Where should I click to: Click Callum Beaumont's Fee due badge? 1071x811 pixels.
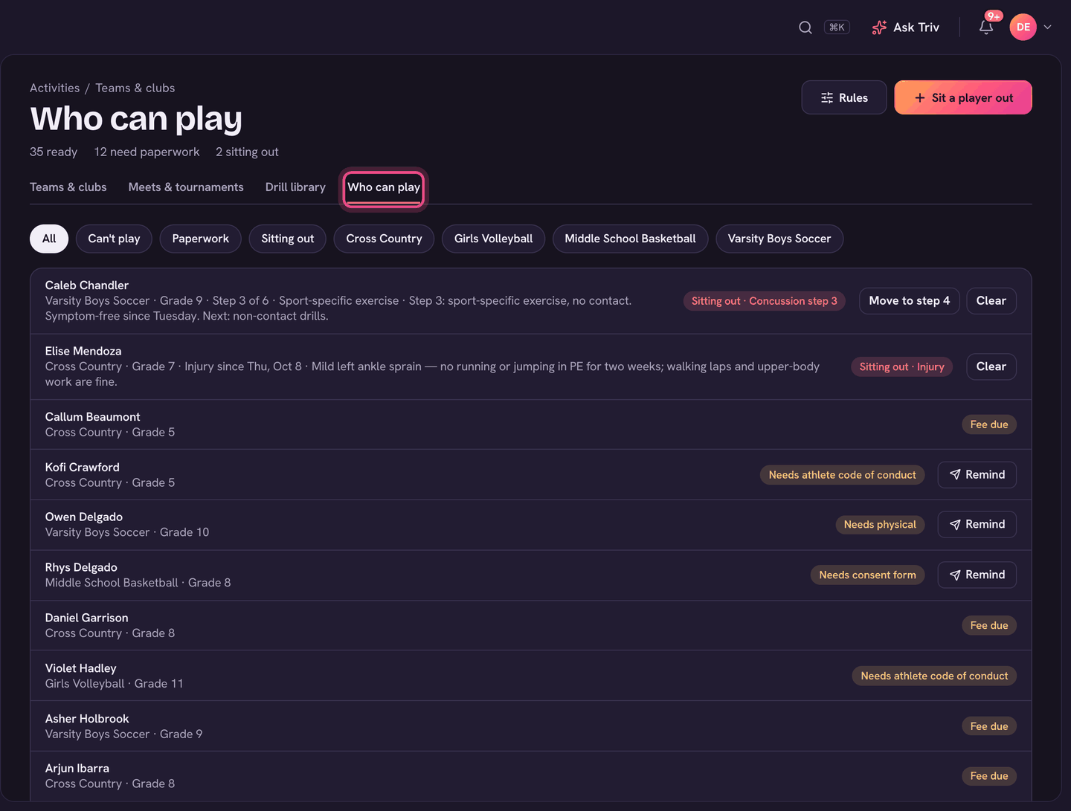(x=989, y=424)
